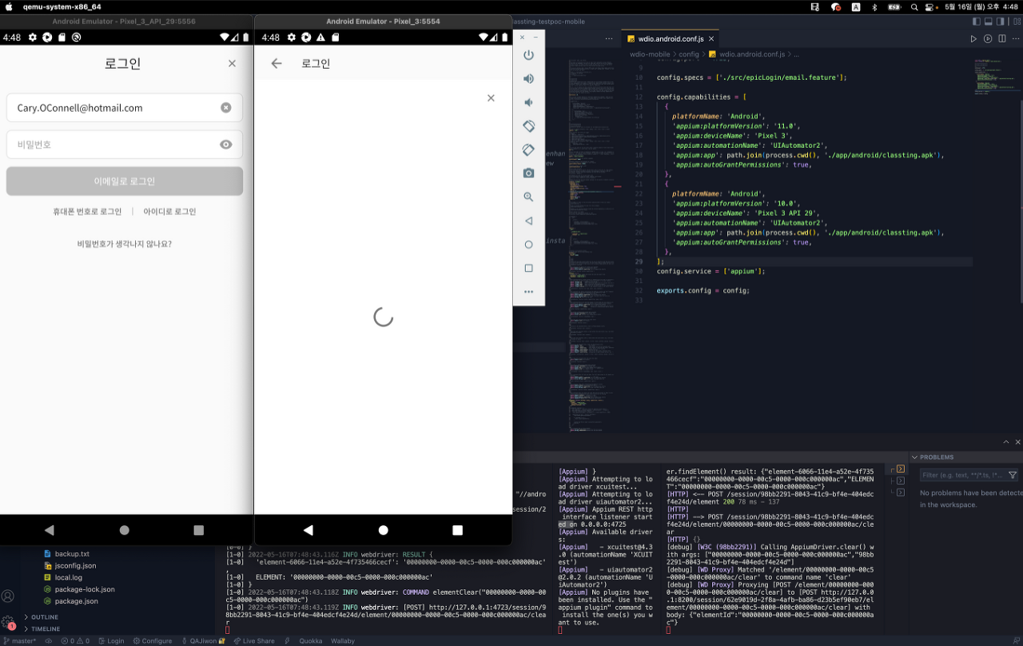Screen dimensions: 1023x646
Task: Click the circled play debug icon in editor toolbar
Action: point(988,38)
